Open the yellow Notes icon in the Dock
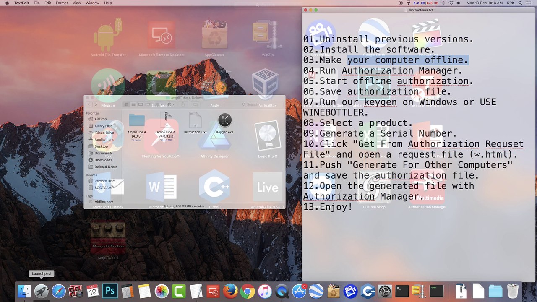The width and height of the screenshot is (537, 302). (144, 291)
